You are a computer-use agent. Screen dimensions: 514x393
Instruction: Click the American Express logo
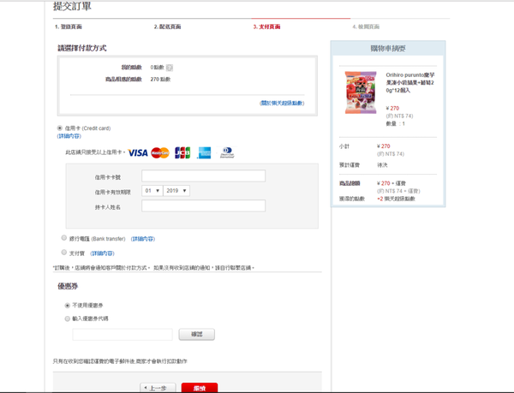(x=204, y=153)
